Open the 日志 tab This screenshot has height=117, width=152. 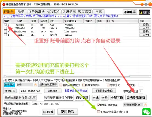point(99,12)
